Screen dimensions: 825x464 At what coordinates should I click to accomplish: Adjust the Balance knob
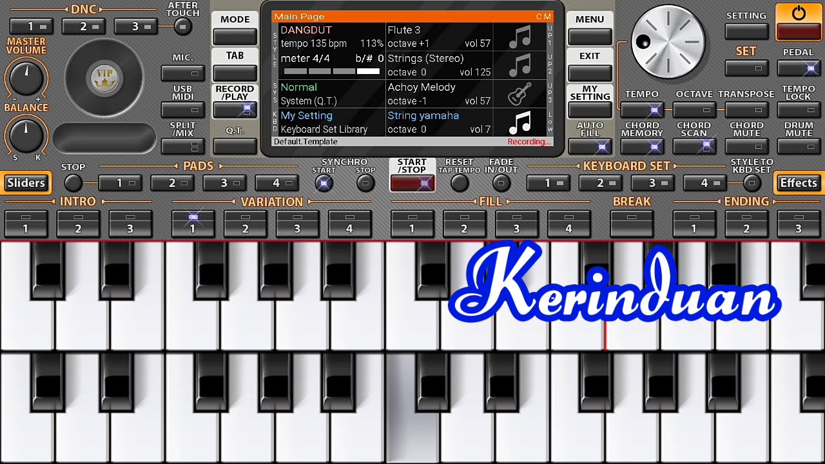[26, 135]
